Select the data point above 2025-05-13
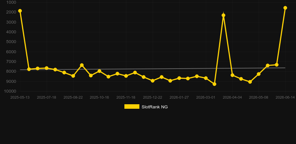Viewport: 296px width, 144px height. coord(20,11)
